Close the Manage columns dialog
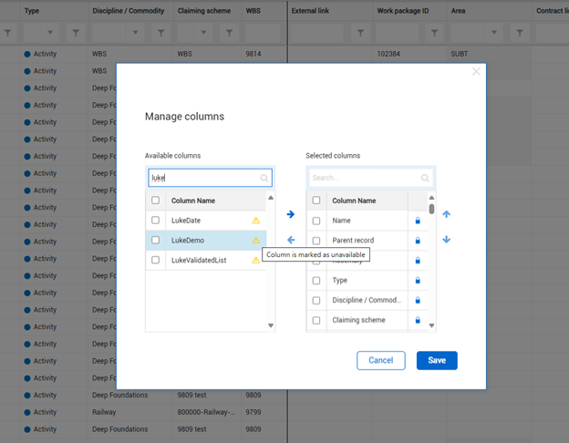This screenshot has height=443, width=569. pyautogui.click(x=476, y=71)
